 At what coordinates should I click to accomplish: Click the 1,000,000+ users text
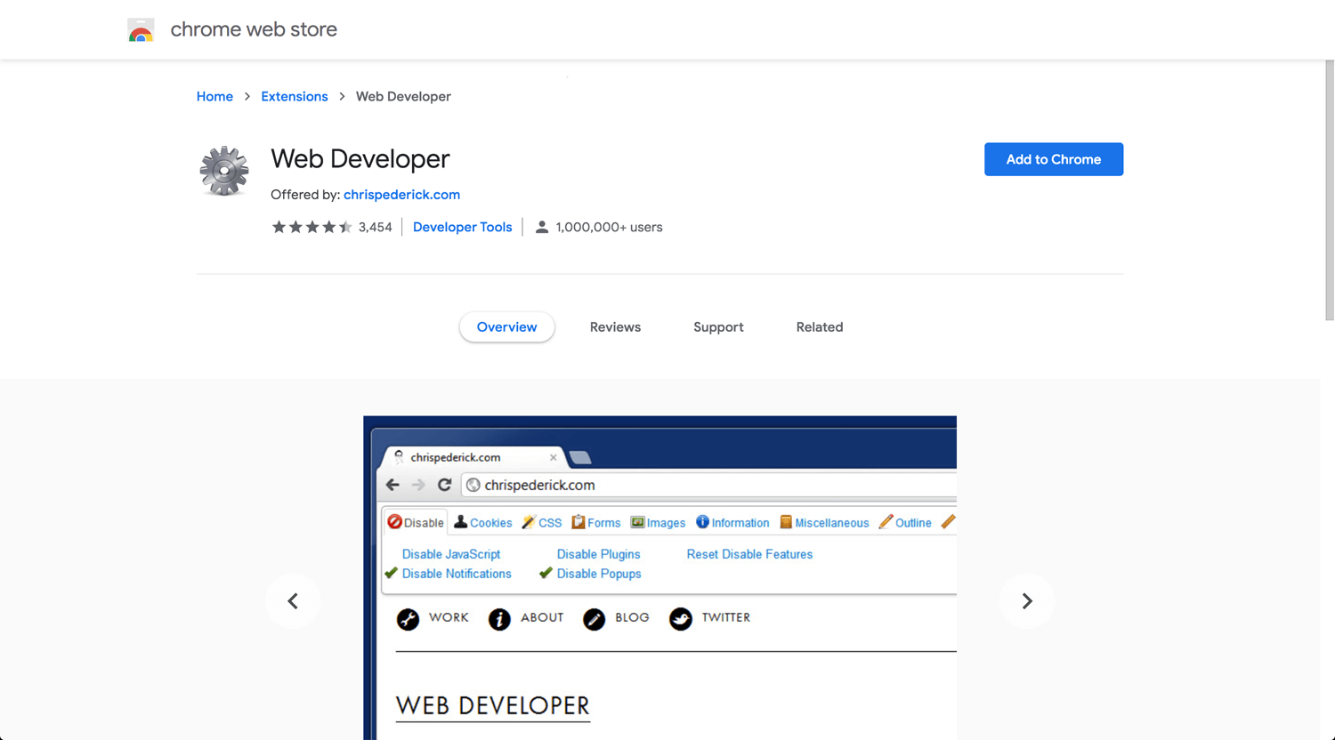point(609,228)
